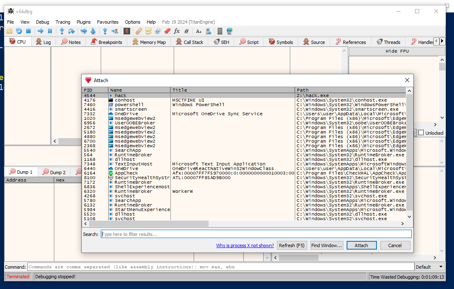Open the Options menu

[x=133, y=22]
